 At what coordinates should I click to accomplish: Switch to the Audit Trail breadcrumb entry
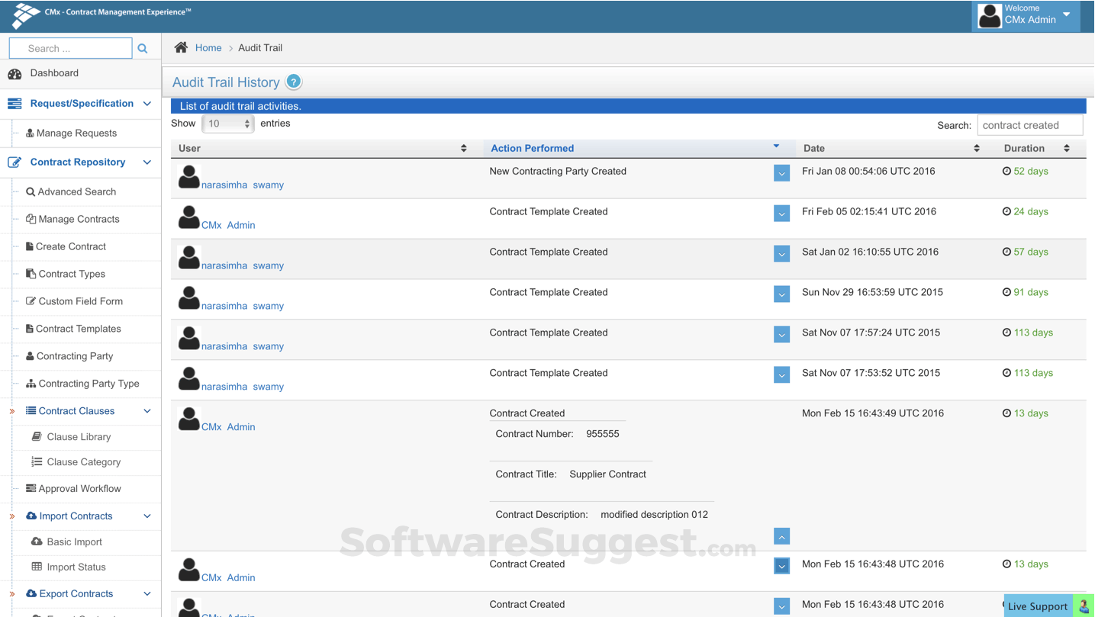click(x=259, y=47)
